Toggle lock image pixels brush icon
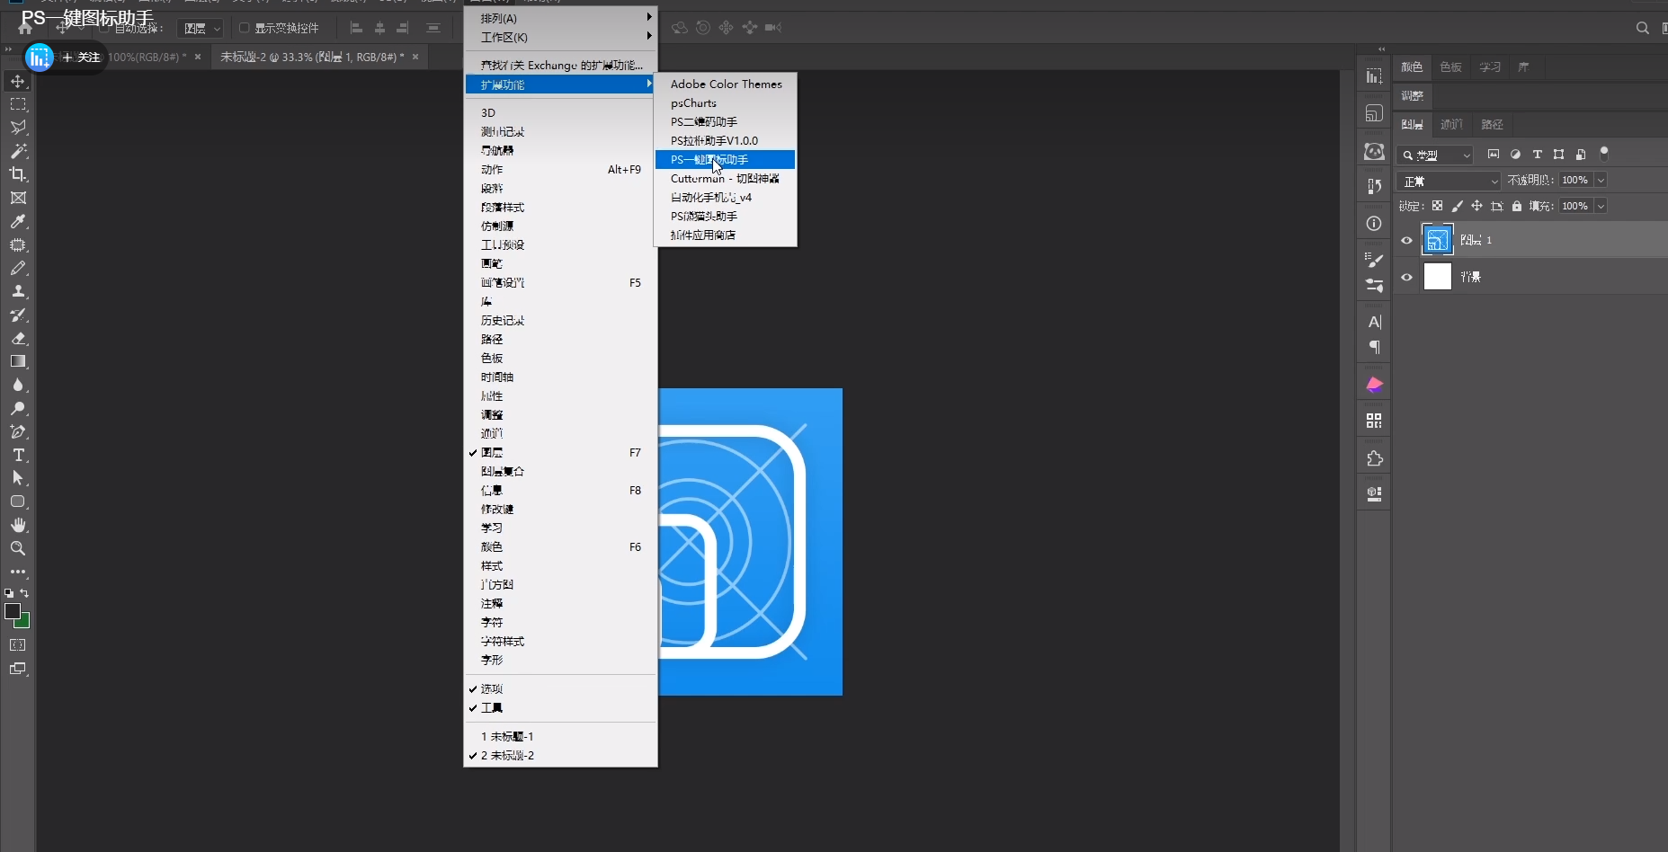 pyautogui.click(x=1457, y=206)
